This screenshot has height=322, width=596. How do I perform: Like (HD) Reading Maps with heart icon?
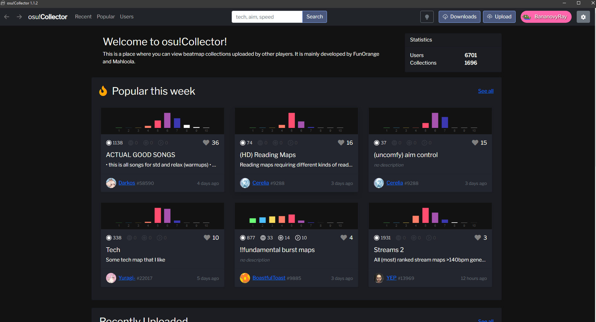(x=341, y=143)
